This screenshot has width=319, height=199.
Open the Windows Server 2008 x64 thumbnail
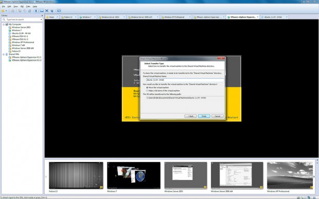click(237, 175)
